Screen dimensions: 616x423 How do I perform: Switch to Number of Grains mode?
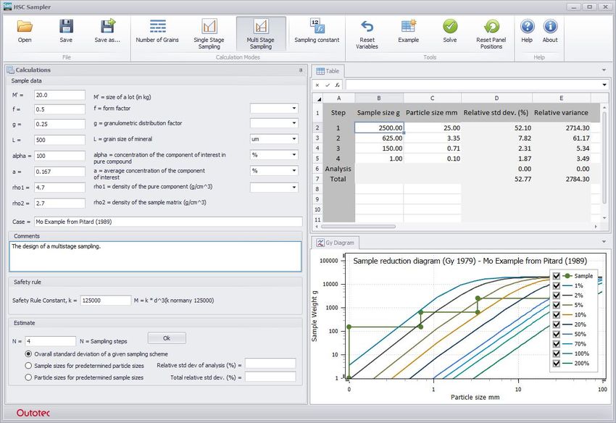point(157,31)
